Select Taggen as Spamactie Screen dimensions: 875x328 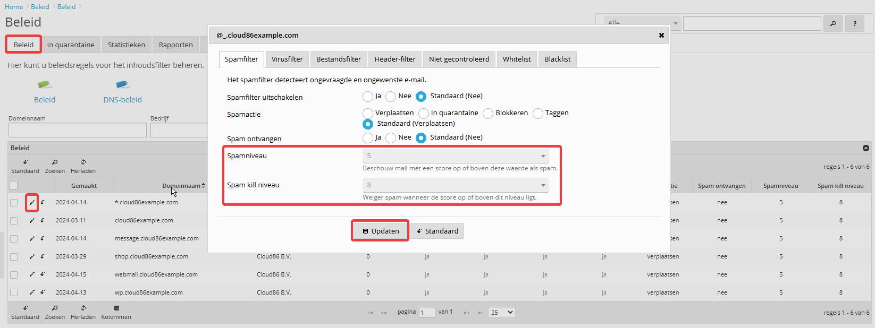tap(538, 114)
